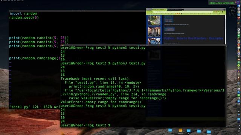Click 'import random' line in editor window
Screen dimensions: 241x135
[x=23, y=13]
